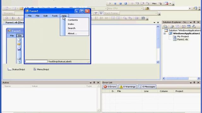Screen dimensions: 202x113
Task: Open the Process dropdown
Action: [19, 13]
